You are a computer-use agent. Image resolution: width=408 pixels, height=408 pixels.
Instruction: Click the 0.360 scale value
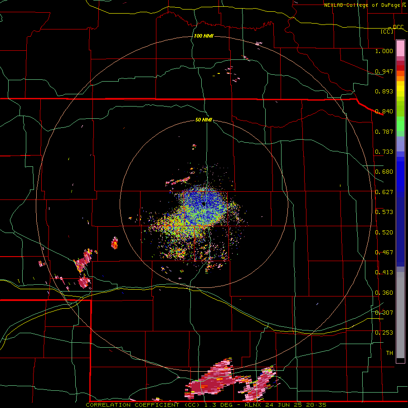point(384,293)
